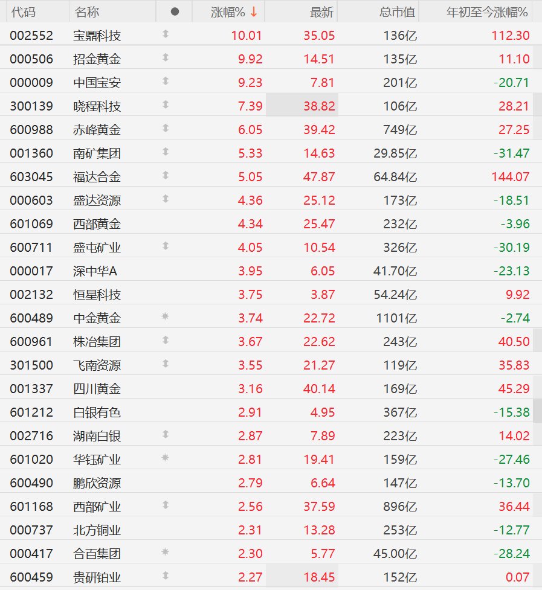Select stock code 600961

(x=31, y=342)
